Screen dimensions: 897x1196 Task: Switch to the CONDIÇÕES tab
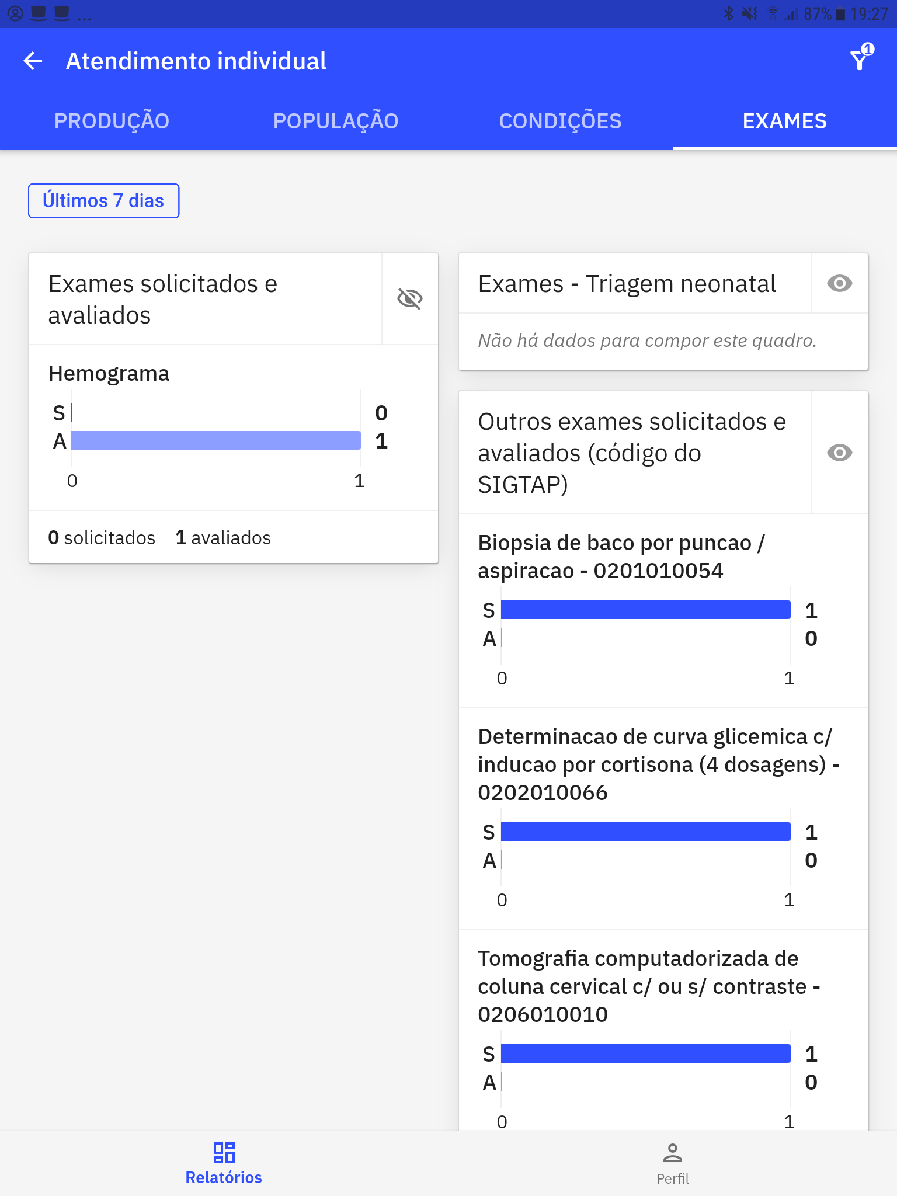pyautogui.click(x=560, y=121)
